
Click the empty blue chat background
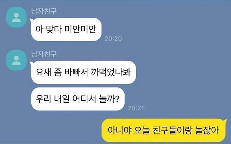(x=177, y=59)
